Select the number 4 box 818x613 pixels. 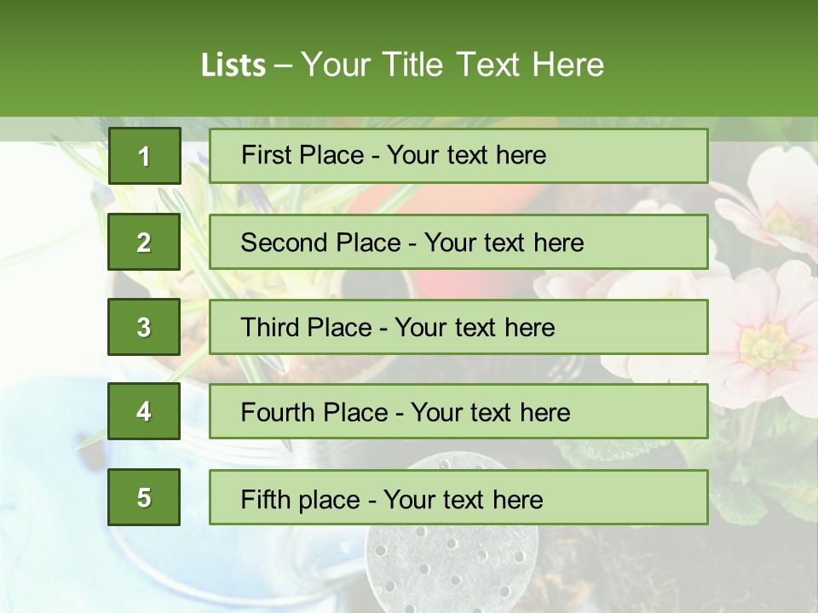[x=144, y=411]
